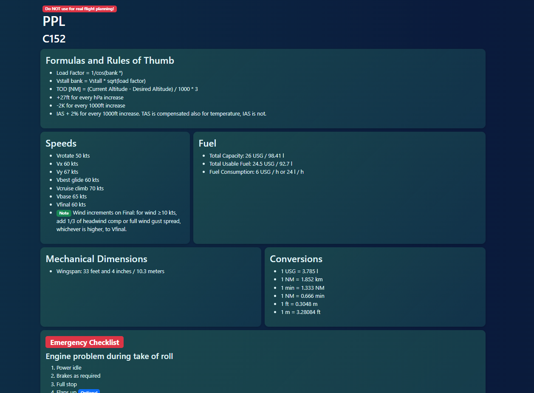Viewport: 534px width, 393px height.
Task: Click the green Note badge in Speeds
Action: 64,213
